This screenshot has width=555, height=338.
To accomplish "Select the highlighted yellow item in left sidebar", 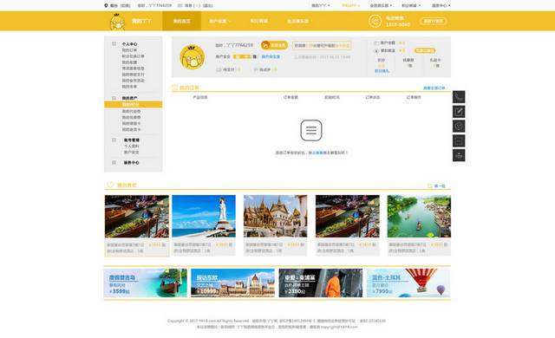I will (x=133, y=104).
